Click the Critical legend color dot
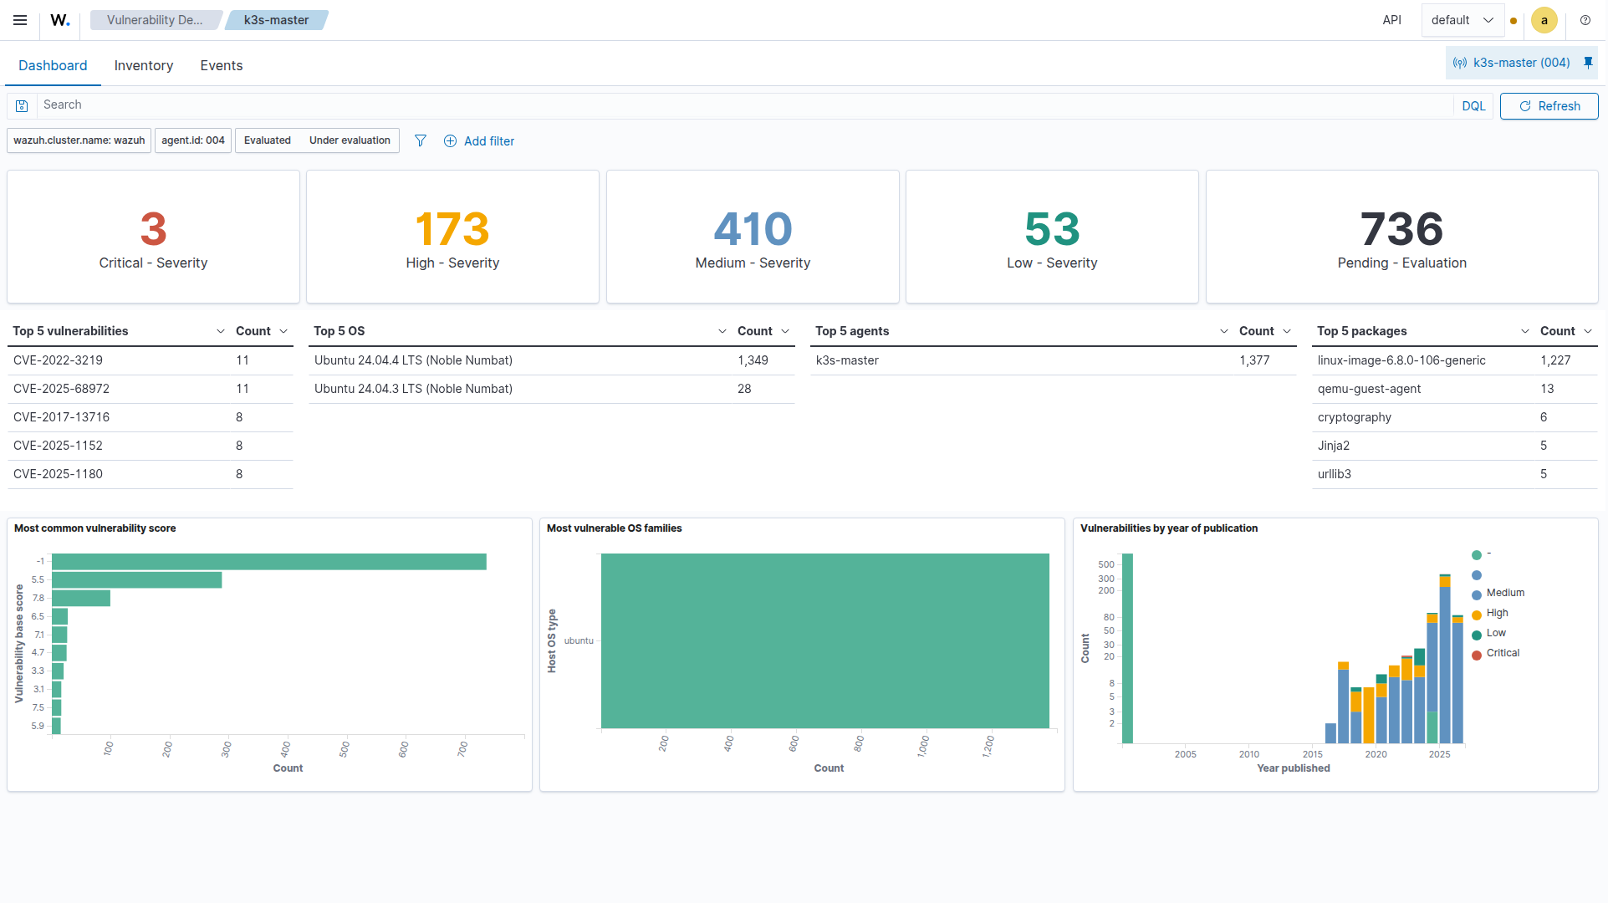1608x903 pixels. [1477, 654]
